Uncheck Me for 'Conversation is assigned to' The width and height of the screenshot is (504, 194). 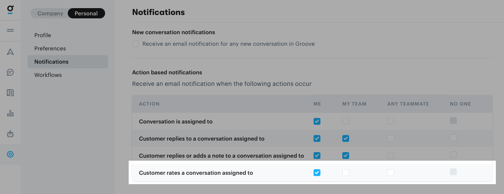pyautogui.click(x=317, y=121)
